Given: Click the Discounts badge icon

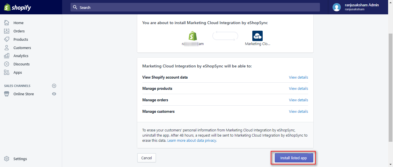Looking at the screenshot, I should 7,64.
